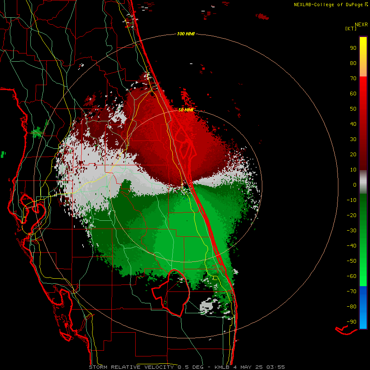
Task: Click the '-50' value on the velocity scale
Action: point(351,261)
